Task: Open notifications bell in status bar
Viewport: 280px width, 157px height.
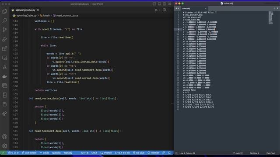Action: [x=169, y=153]
